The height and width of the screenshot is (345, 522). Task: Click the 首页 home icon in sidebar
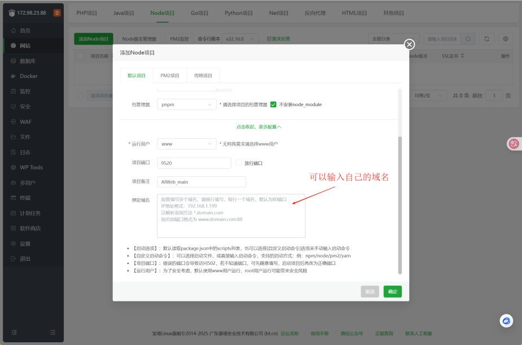(x=14, y=30)
